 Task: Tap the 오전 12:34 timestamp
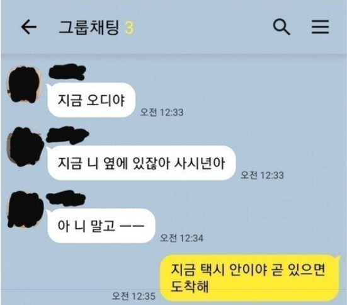tap(182, 238)
